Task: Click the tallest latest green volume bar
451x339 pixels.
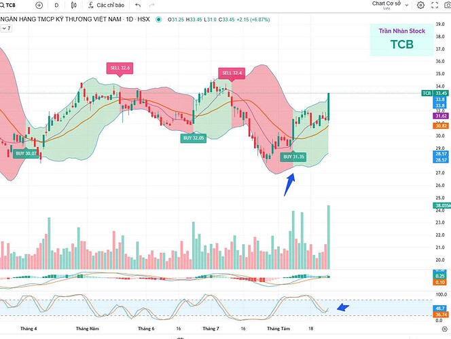Action: click(x=329, y=237)
